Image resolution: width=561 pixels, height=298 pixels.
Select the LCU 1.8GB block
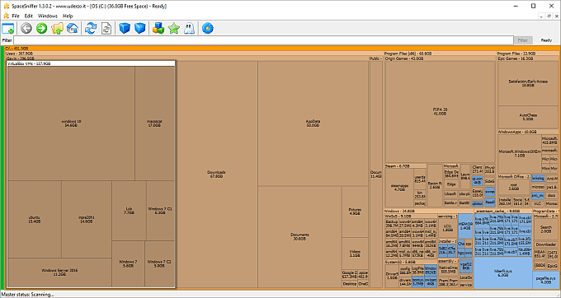tap(448, 228)
